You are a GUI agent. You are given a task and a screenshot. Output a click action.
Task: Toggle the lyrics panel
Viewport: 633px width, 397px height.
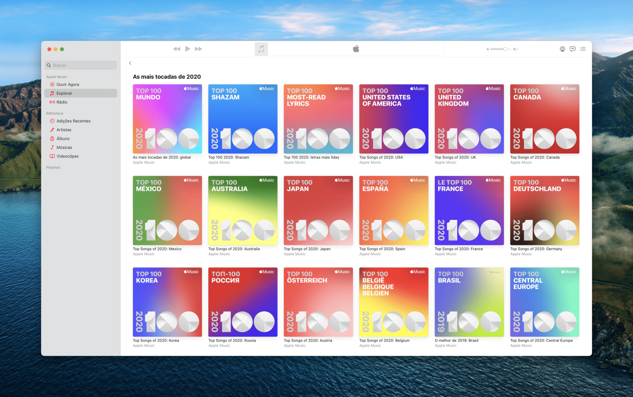[572, 49]
